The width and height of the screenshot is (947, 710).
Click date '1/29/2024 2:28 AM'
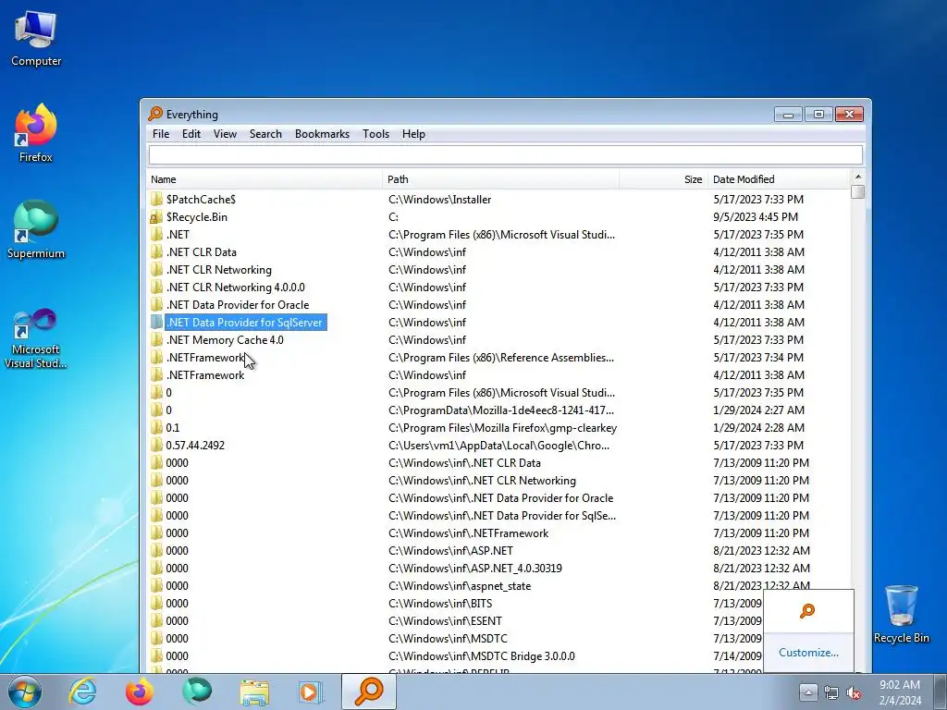[x=758, y=428]
